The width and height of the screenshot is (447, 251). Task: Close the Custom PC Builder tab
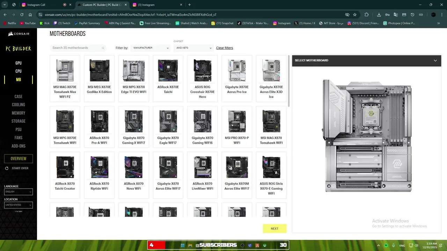[126, 5]
